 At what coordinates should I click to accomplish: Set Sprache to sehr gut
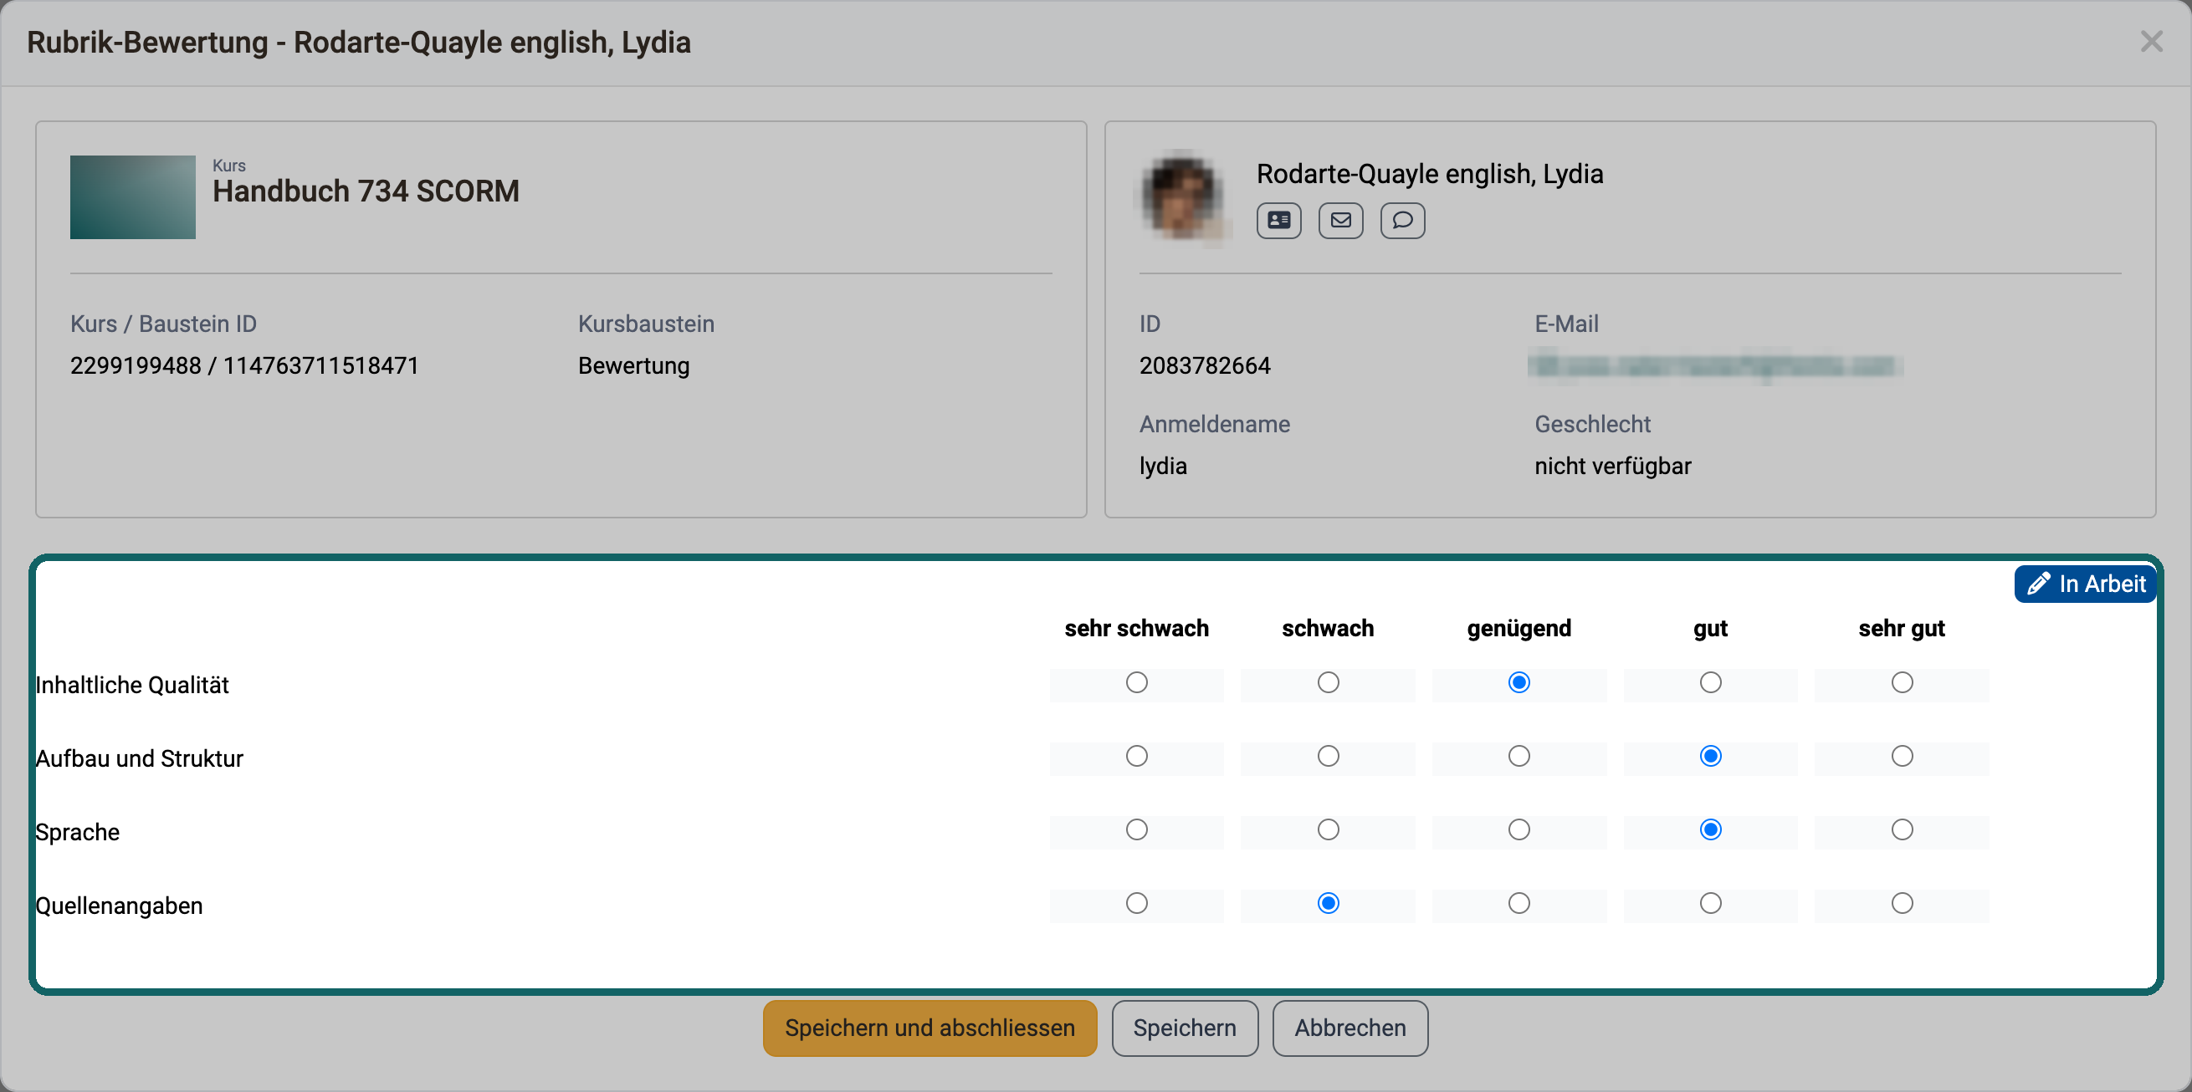pyautogui.click(x=1902, y=829)
